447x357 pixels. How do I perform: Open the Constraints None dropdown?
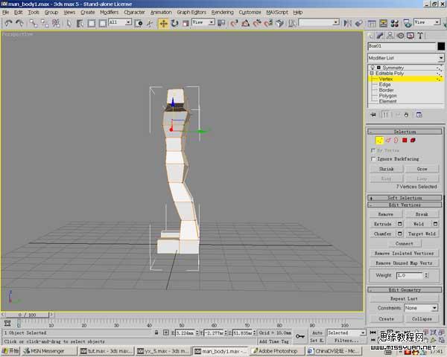(421, 308)
